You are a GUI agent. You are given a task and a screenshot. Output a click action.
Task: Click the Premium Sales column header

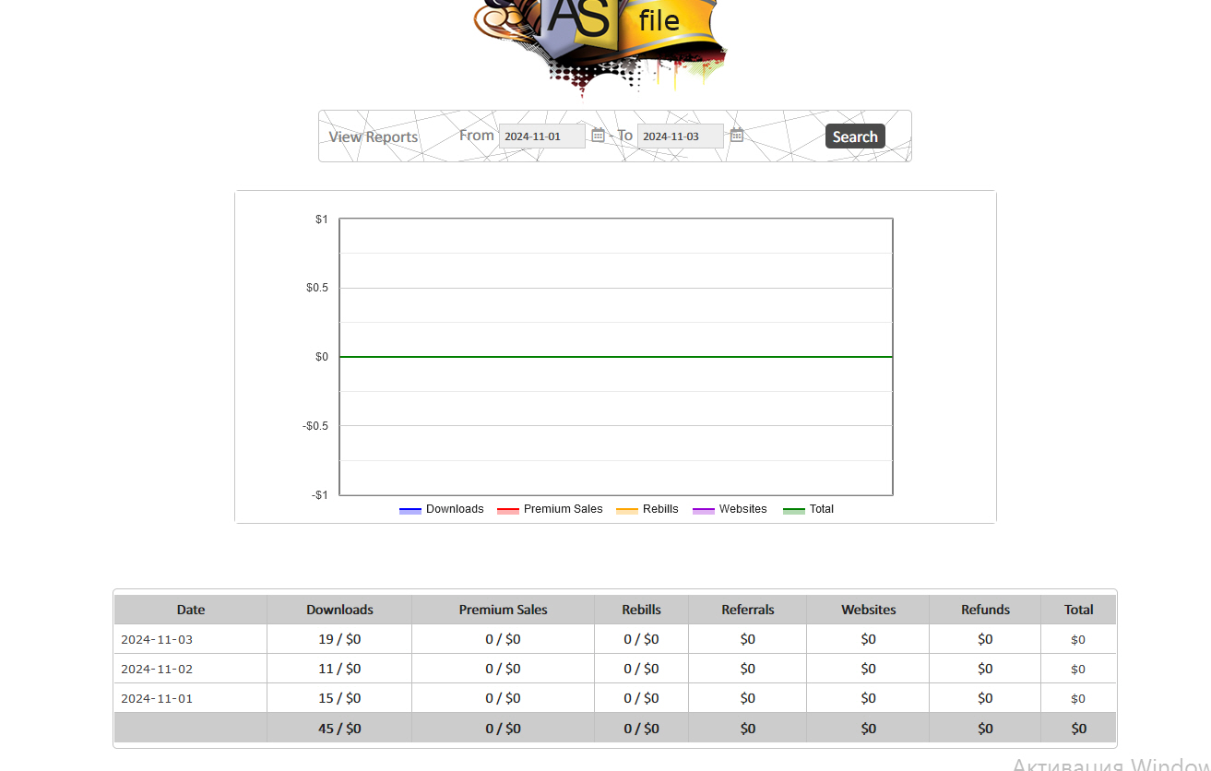(x=504, y=610)
